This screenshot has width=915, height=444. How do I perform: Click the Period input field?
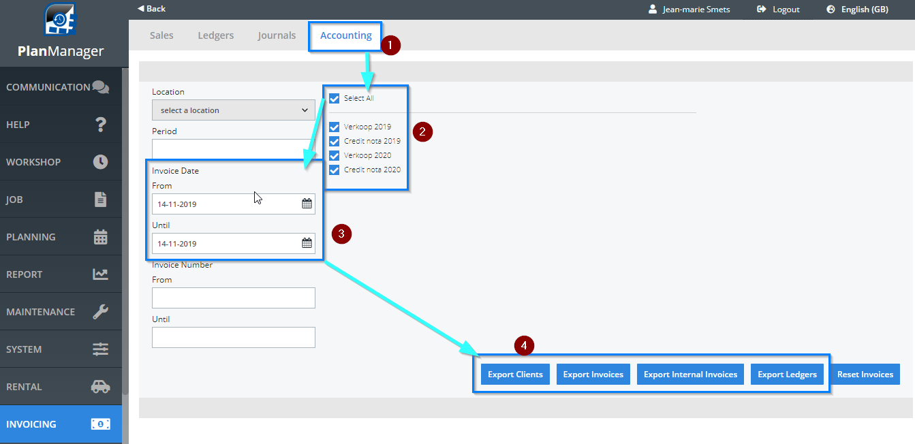234,149
